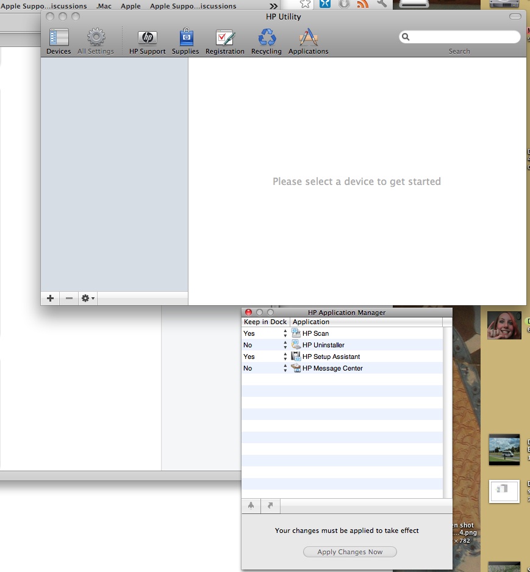Change the Yes value for HP Setup Assistant
Image resolution: width=530 pixels, height=572 pixels.
tap(249, 357)
